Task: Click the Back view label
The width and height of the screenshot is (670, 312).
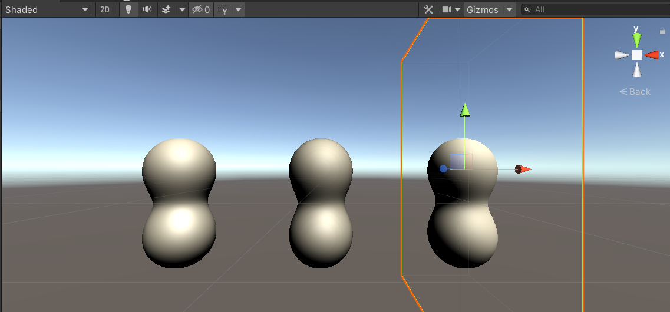Action: [635, 92]
